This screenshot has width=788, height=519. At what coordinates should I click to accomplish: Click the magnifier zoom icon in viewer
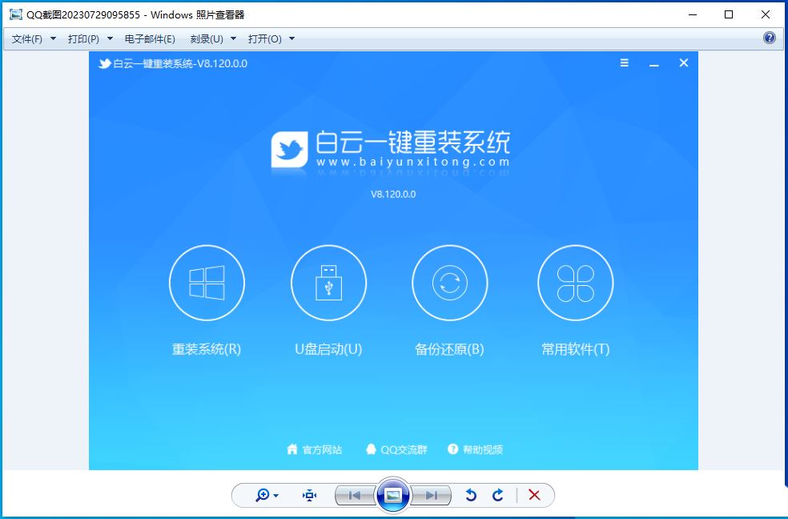click(x=262, y=496)
